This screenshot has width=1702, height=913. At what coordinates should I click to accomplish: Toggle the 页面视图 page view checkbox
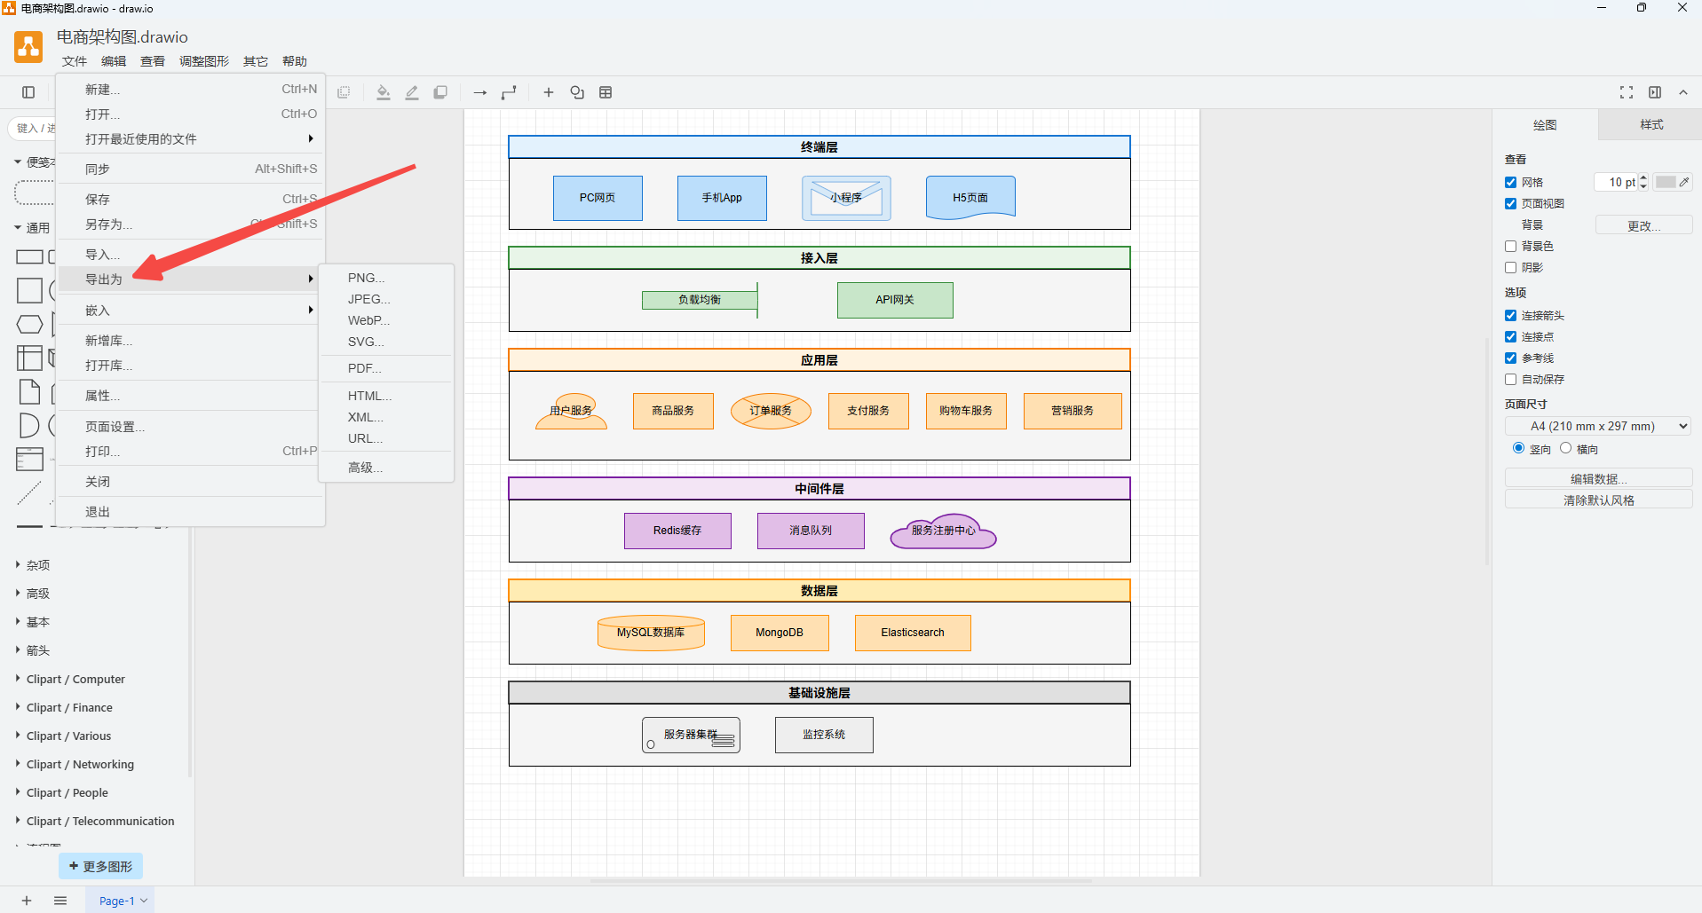tap(1510, 203)
